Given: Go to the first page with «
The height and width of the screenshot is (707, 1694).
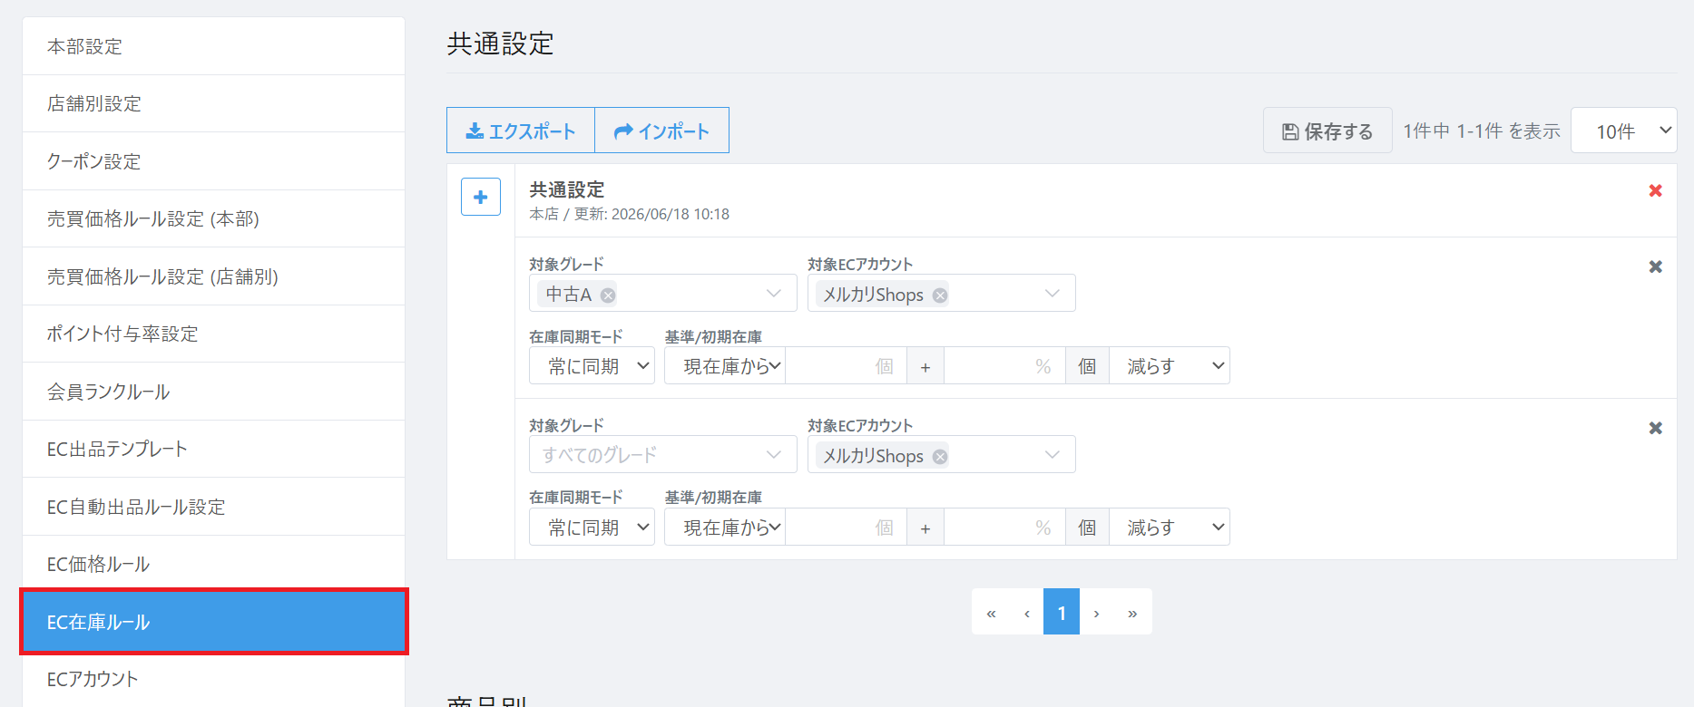Looking at the screenshot, I should point(991,612).
